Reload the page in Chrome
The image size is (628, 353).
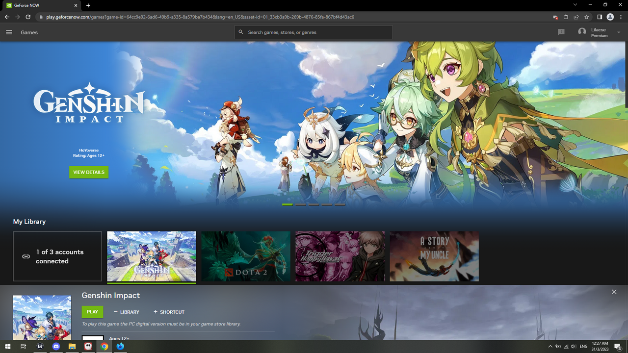[x=28, y=17]
